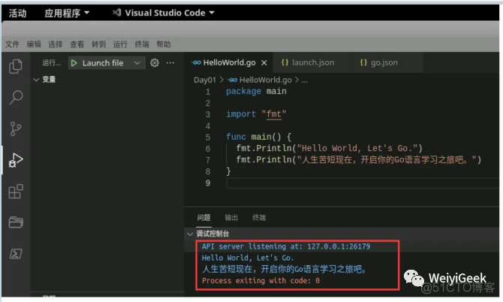Open the 选择 menu
This screenshot has width=503, height=302.
click(55, 44)
